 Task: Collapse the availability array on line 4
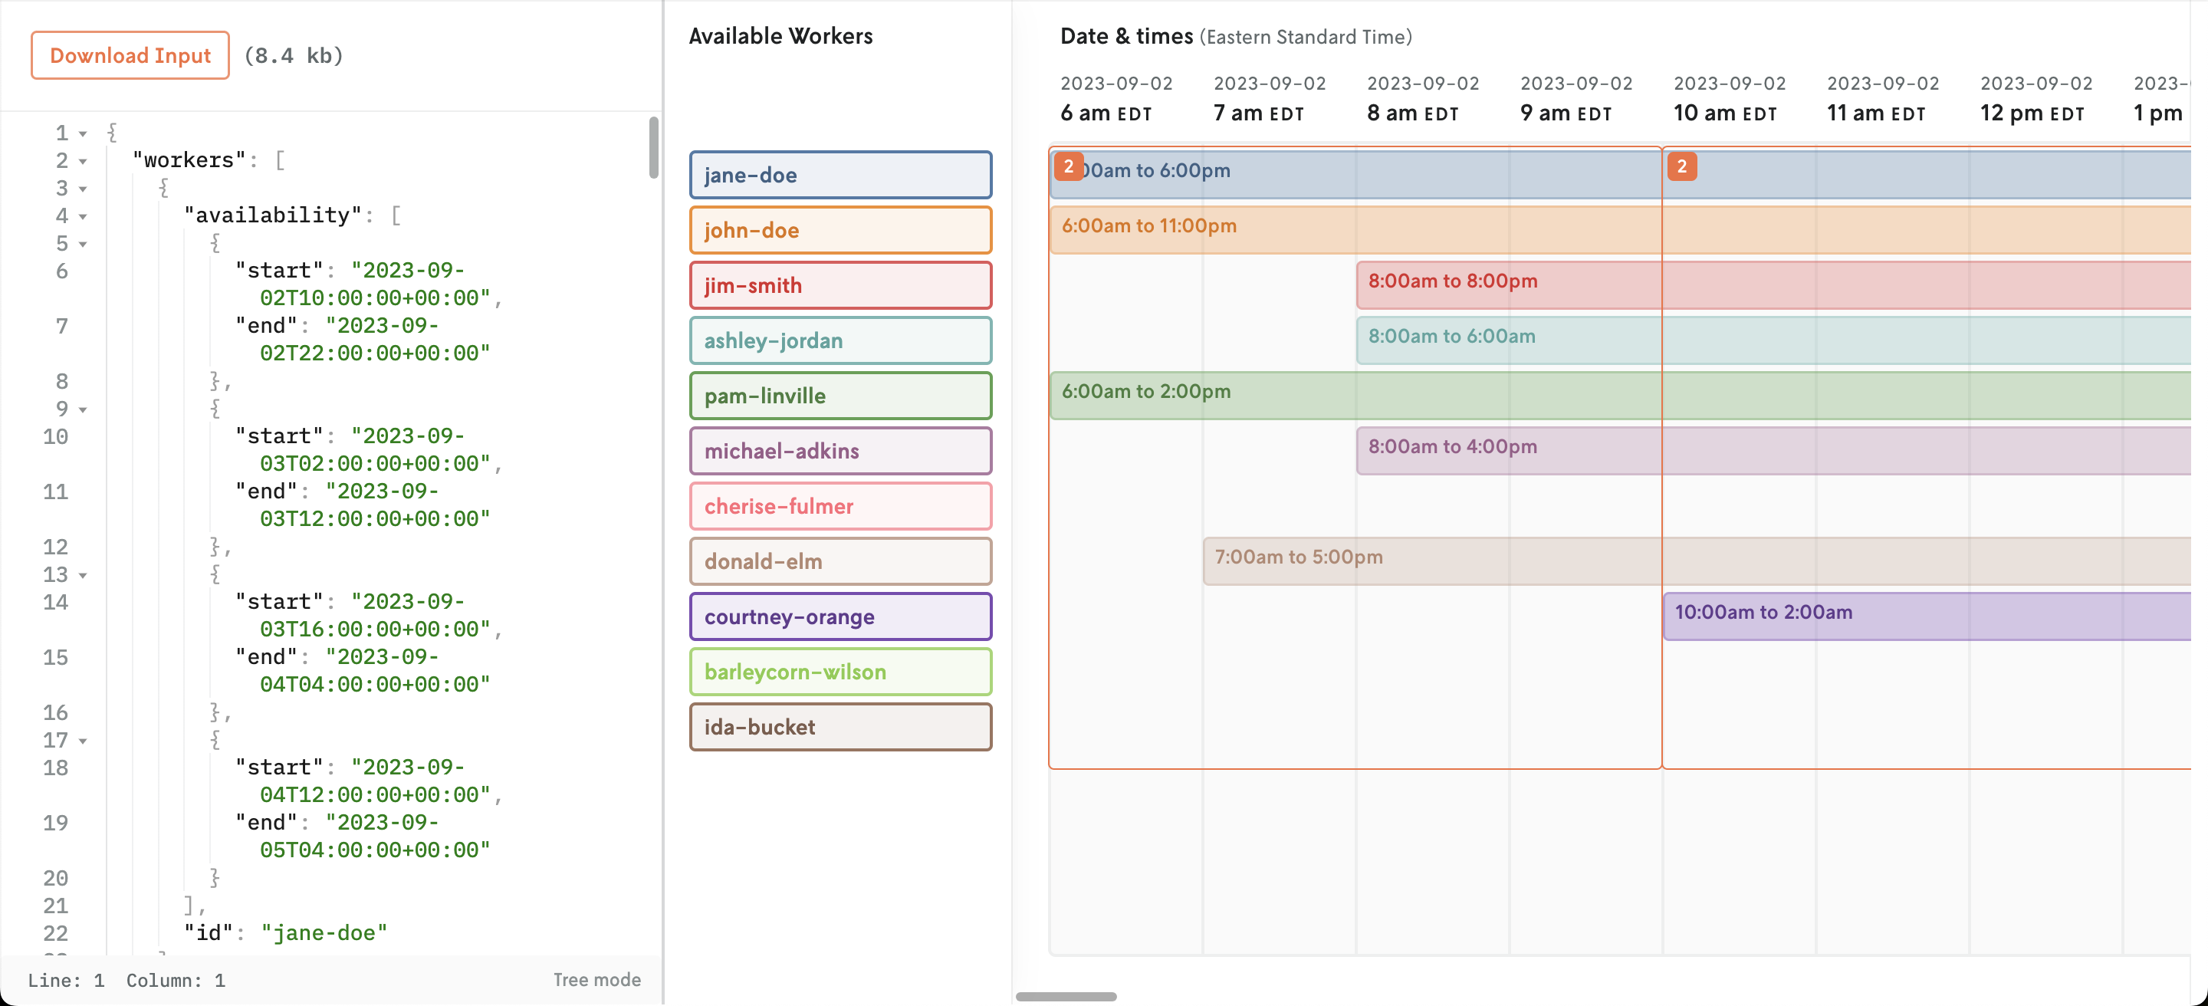pos(83,216)
